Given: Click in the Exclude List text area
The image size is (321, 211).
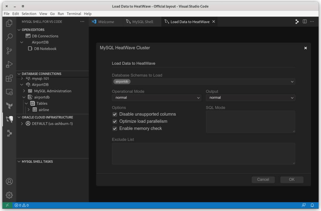Looking at the screenshot, I should click(x=203, y=154).
